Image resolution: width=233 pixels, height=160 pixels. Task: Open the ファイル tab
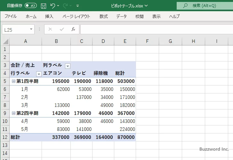click(x=11, y=16)
